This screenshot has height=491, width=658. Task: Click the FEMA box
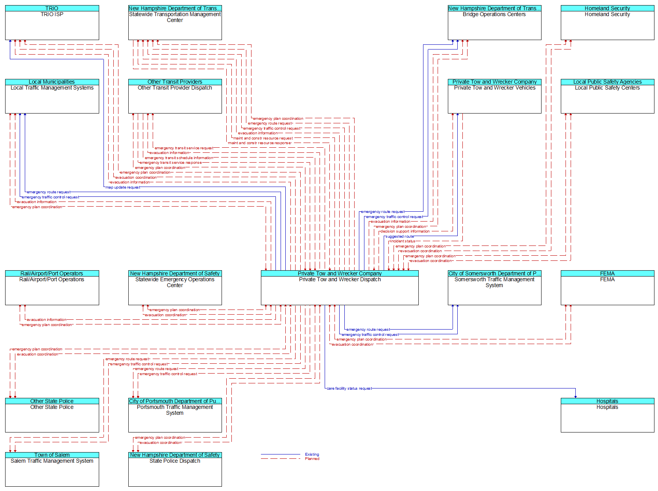point(607,288)
